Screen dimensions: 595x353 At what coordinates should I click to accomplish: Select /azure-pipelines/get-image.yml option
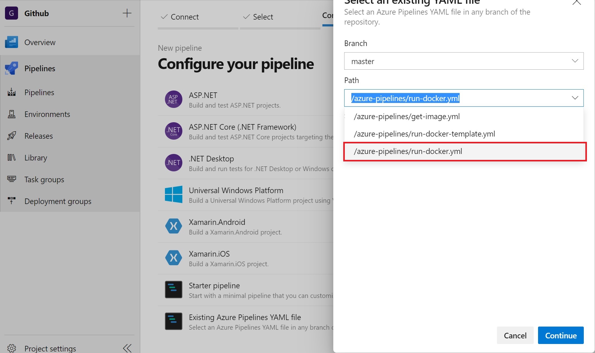tap(464, 116)
